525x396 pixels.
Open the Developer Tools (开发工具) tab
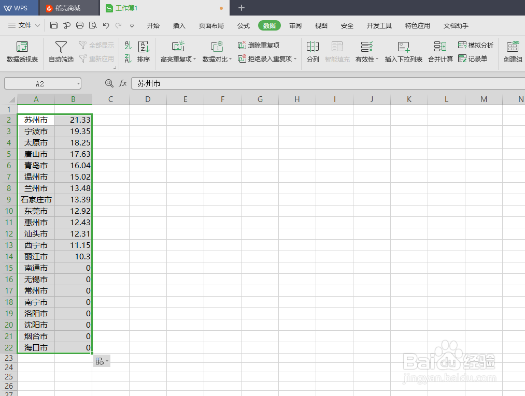[379, 25]
